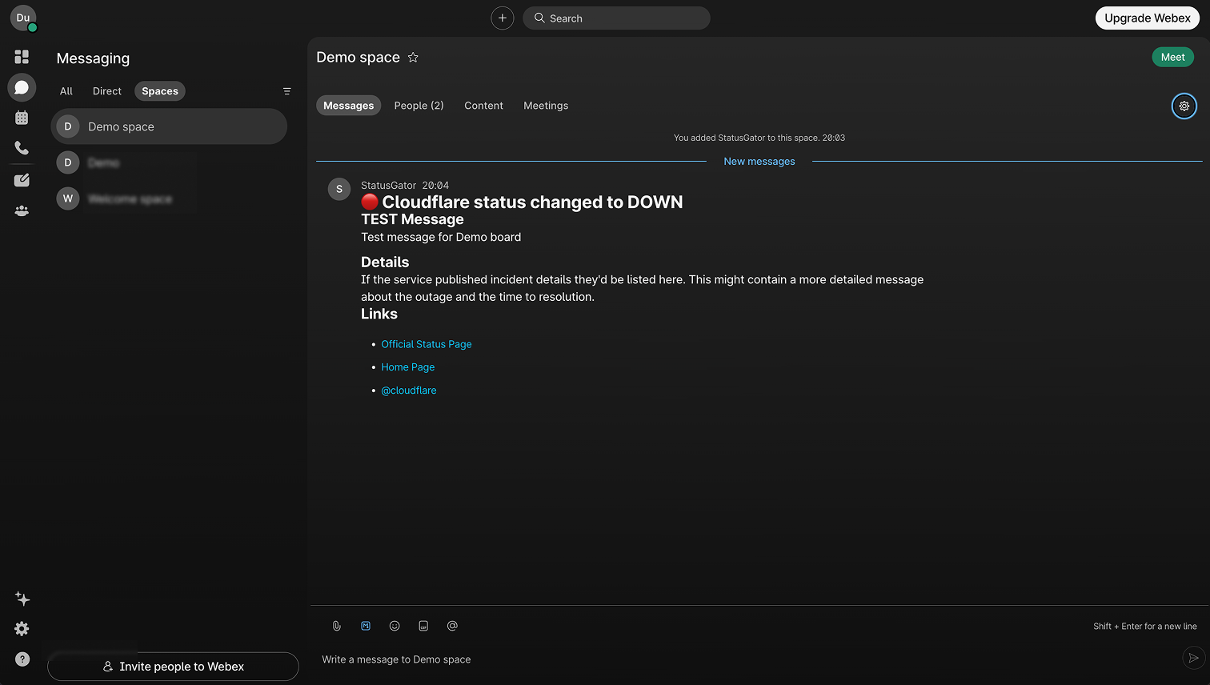Open the @cloudflare link
Image resolution: width=1210 pixels, height=685 pixels.
[409, 391]
